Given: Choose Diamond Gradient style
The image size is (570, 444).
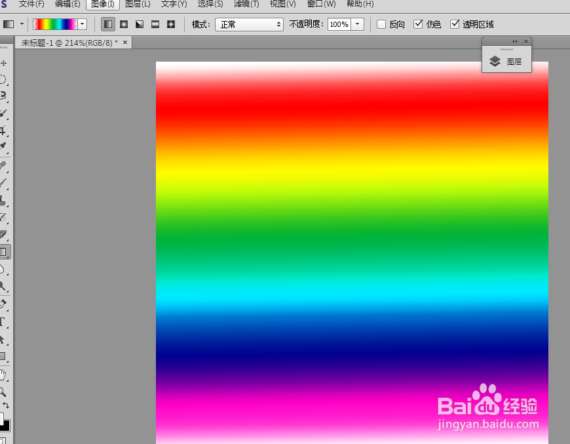Looking at the screenshot, I should click(171, 24).
